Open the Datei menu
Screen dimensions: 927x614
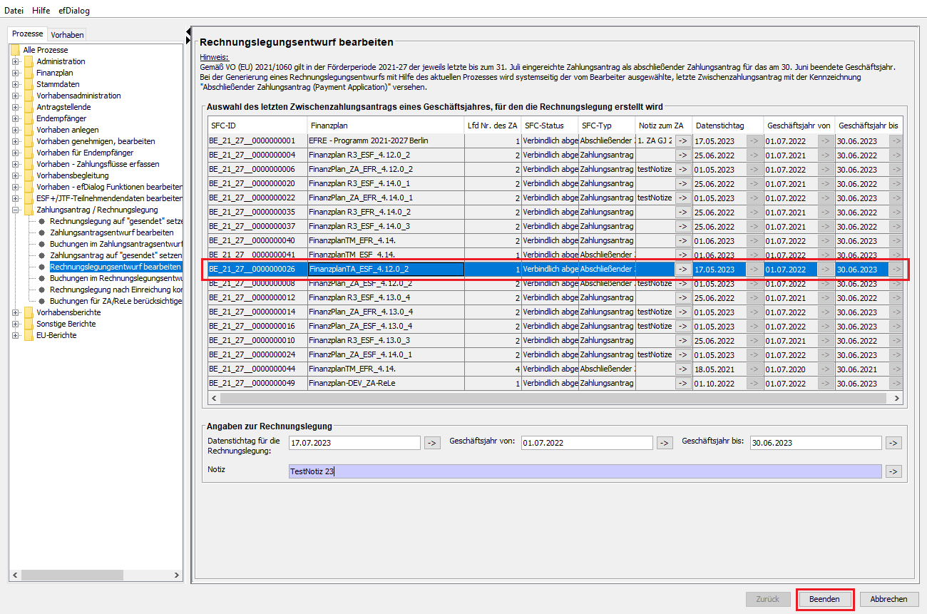coord(14,11)
